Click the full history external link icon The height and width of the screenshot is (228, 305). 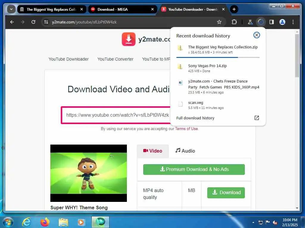(x=256, y=118)
